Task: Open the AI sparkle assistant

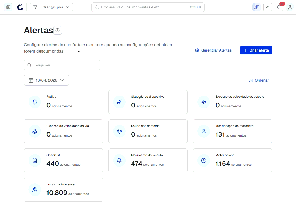Action: tap(256, 7)
